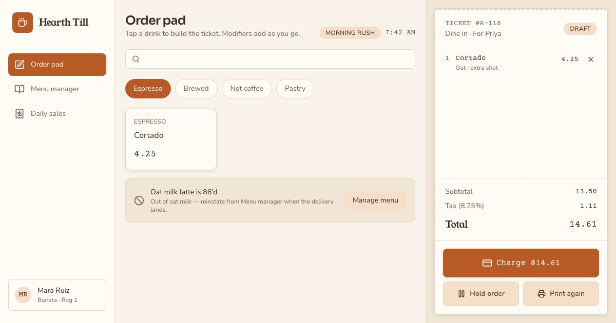Click the Subtotal 13.50 value

click(586, 191)
